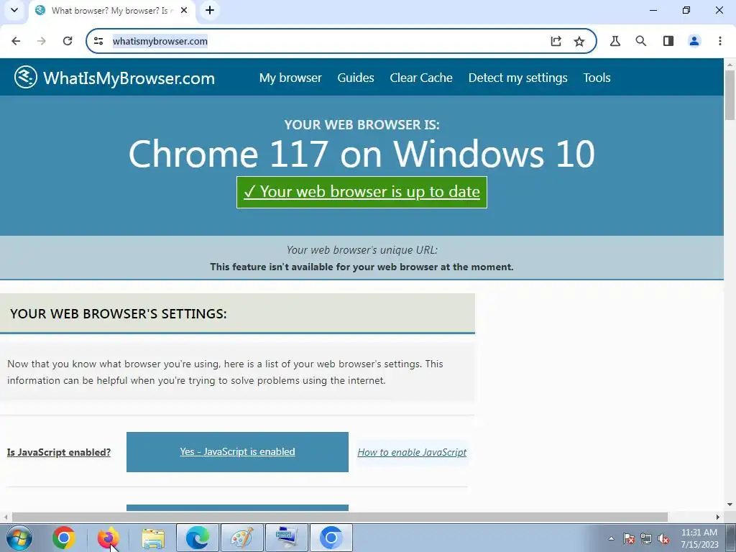The image size is (736, 552).
Task: Open the Tools menu item
Action: click(x=597, y=78)
